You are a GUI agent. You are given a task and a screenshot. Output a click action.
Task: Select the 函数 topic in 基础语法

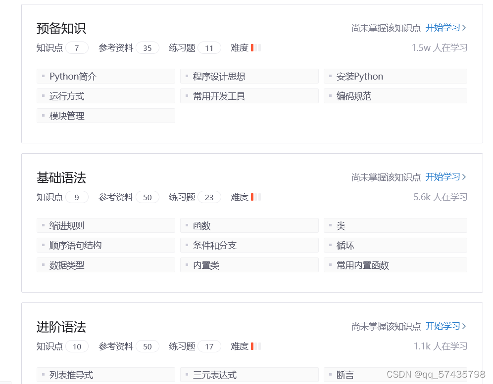[x=249, y=225]
